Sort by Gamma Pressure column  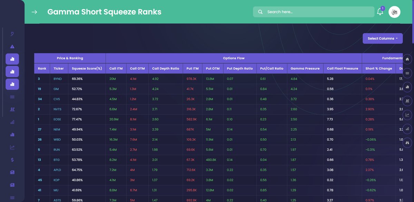tap(305, 69)
